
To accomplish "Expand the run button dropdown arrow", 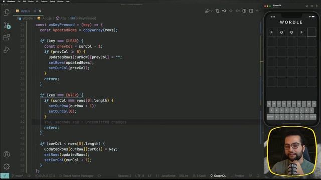I will tap(212, 11).
